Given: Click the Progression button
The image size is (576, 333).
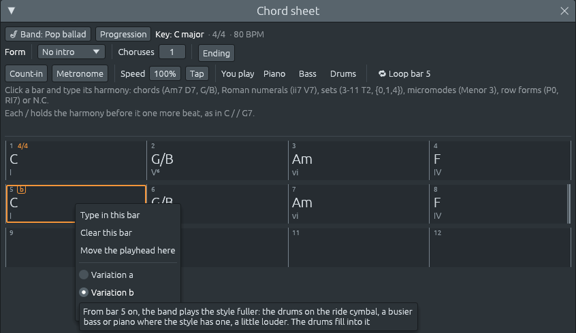Looking at the screenshot, I should click(123, 34).
